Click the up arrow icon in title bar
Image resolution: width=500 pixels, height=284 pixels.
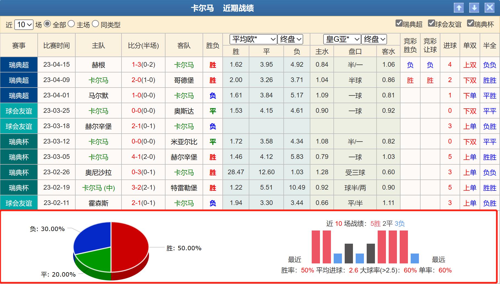458,8
